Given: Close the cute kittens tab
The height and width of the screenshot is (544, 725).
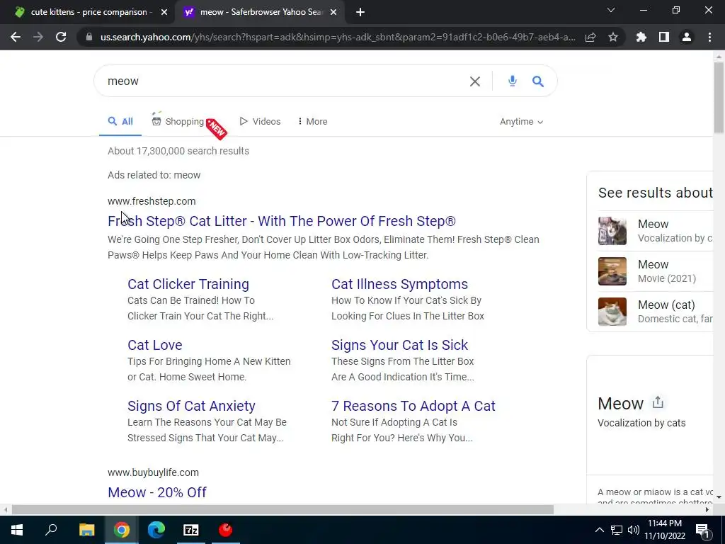Looking at the screenshot, I should click(164, 12).
